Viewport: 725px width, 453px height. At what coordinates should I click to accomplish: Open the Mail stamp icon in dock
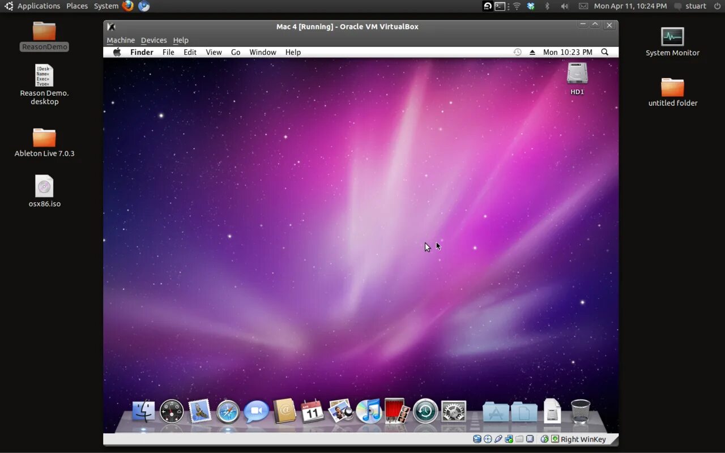click(199, 411)
